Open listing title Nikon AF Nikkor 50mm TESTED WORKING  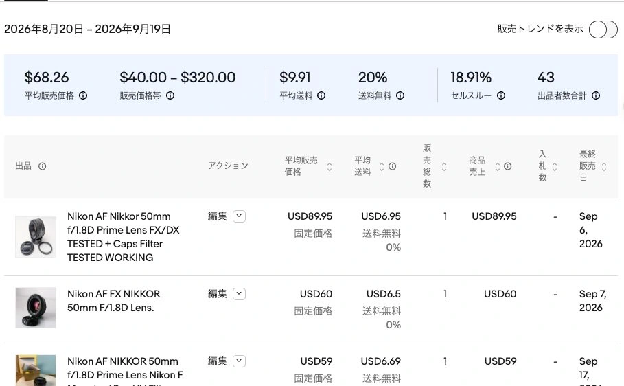click(x=124, y=237)
